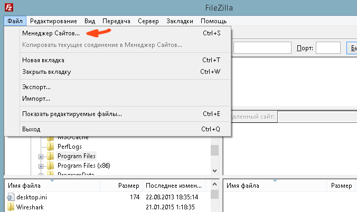Viewport: 357px width, 212px height.
Task: Open the Редактирование menu
Action: (53, 21)
